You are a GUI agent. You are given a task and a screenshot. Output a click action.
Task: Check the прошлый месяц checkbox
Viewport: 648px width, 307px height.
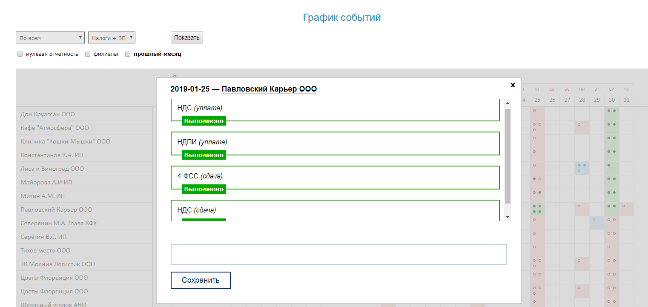pyautogui.click(x=128, y=55)
